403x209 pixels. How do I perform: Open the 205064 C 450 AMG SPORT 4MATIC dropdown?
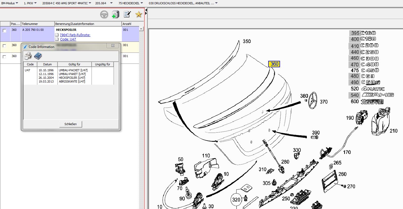pos(67,3)
